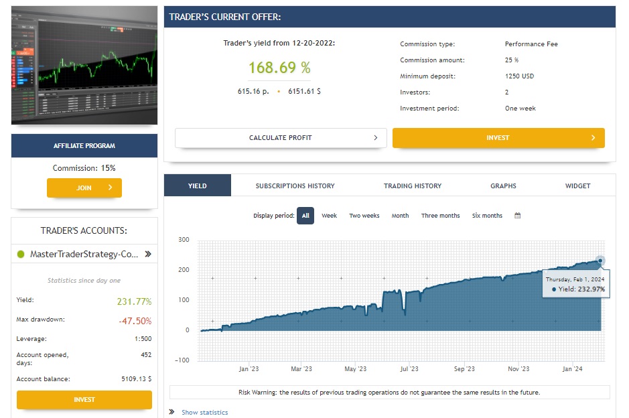Viewport: 629px width, 418px height.
Task: View the Graphs tab
Action: (503, 186)
